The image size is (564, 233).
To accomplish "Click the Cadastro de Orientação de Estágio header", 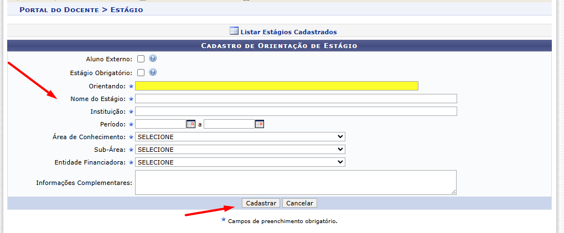I will tap(279, 46).
